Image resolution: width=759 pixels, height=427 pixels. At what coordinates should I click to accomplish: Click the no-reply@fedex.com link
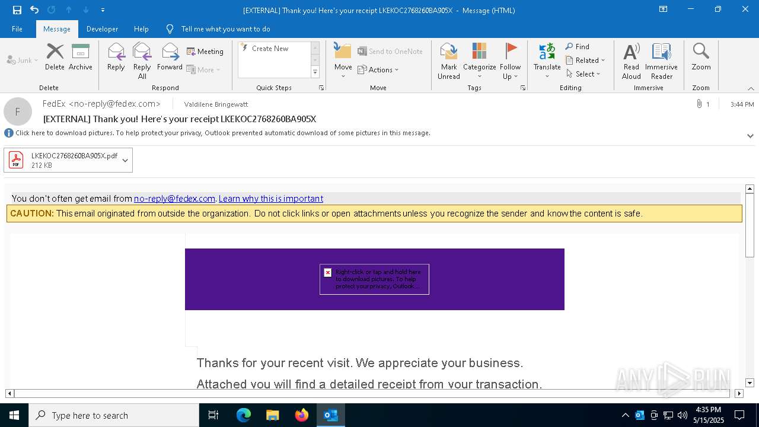(x=174, y=199)
